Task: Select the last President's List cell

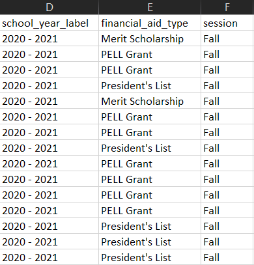Action: pyautogui.click(x=150, y=257)
